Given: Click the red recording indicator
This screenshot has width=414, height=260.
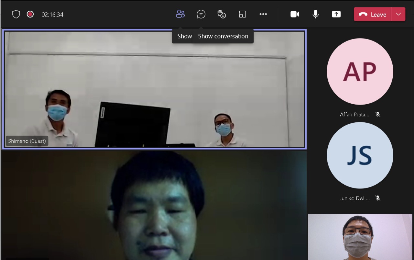Looking at the screenshot, I should click(x=30, y=14).
